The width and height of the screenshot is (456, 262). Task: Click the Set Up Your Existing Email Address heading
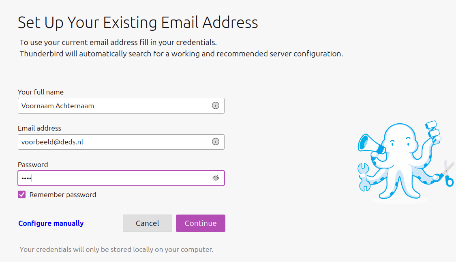click(x=138, y=23)
